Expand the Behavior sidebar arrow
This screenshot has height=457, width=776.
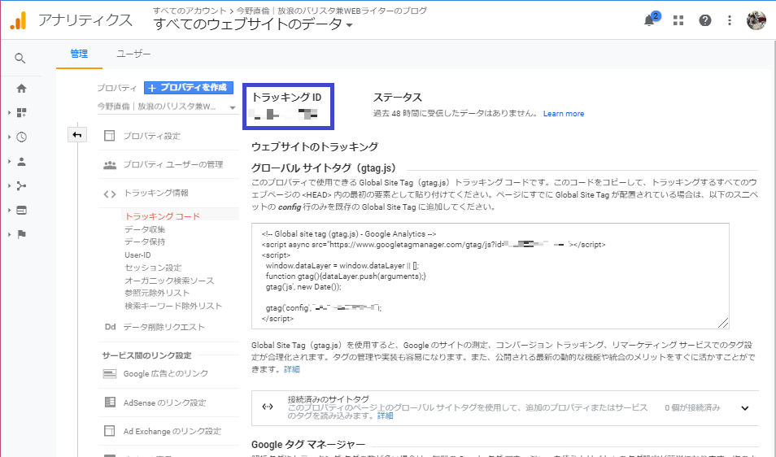click(x=9, y=210)
